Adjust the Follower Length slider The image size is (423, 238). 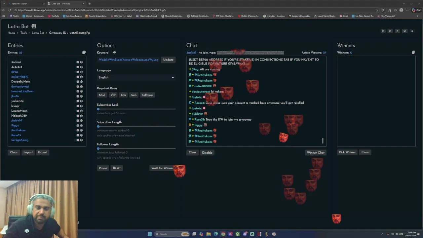pyautogui.click(x=136, y=148)
